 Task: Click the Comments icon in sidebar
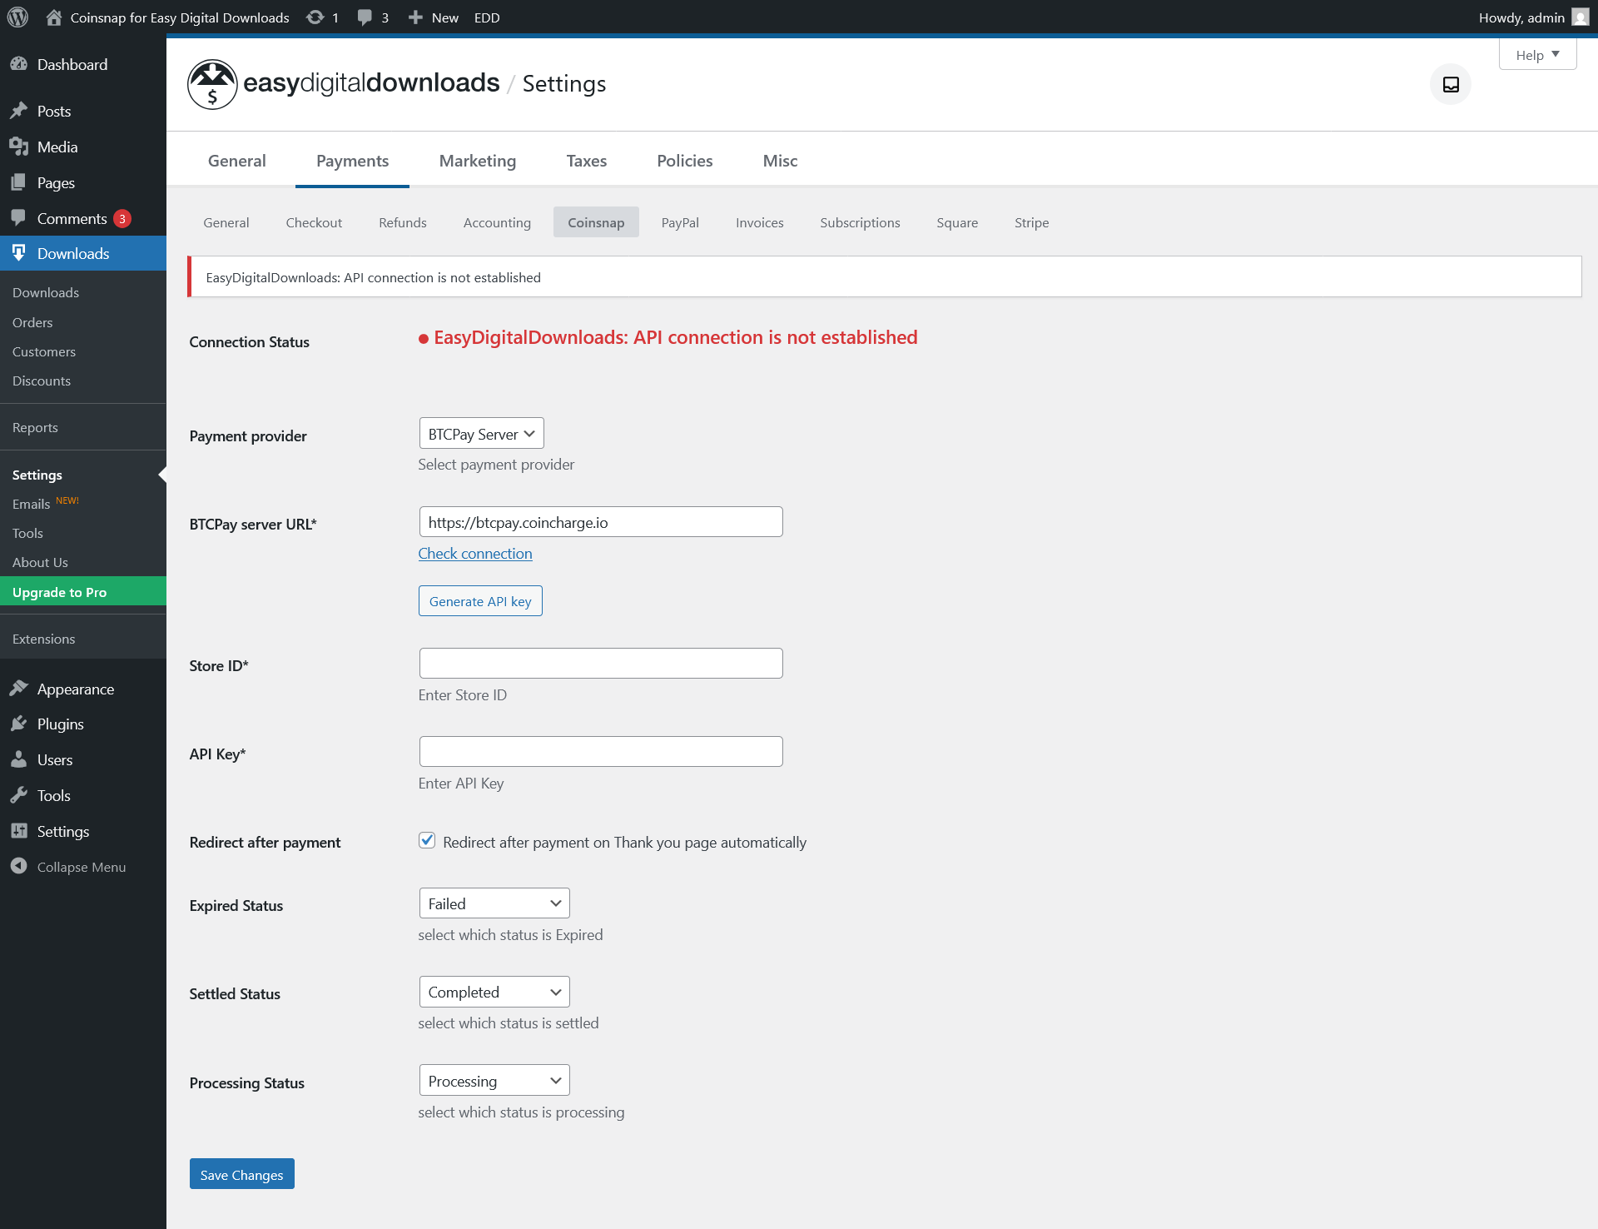[19, 218]
